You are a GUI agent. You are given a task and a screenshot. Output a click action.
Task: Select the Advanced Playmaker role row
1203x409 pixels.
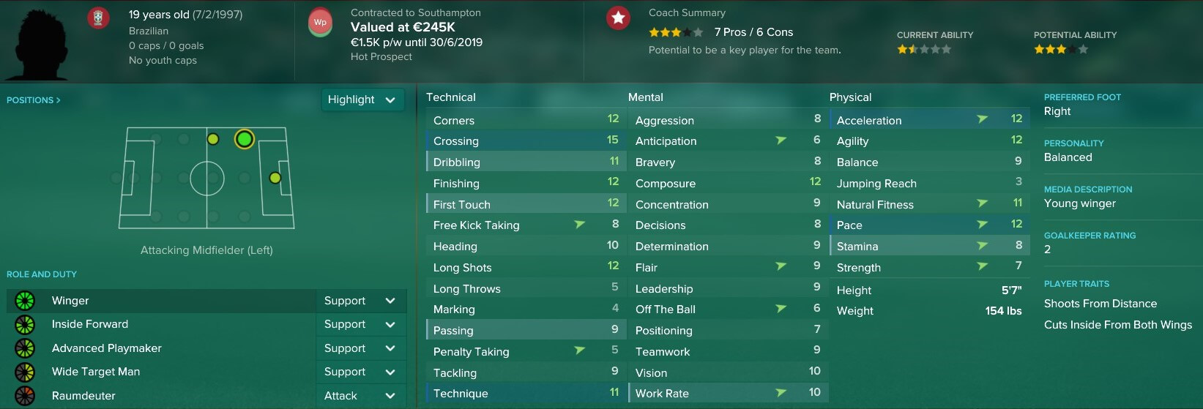[x=161, y=348]
